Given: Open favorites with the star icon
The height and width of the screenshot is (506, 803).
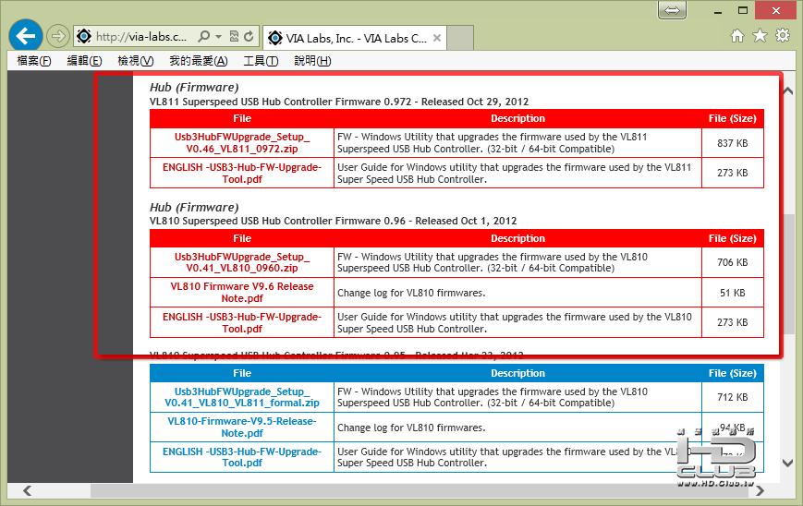Looking at the screenshot, I should [x=760, y=36].
